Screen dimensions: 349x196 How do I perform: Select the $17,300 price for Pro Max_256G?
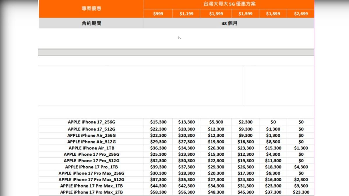click(x=245, y=173)
